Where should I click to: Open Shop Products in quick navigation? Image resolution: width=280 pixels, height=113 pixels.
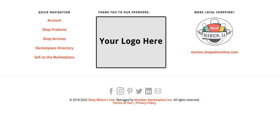click(x=54, y=29)
